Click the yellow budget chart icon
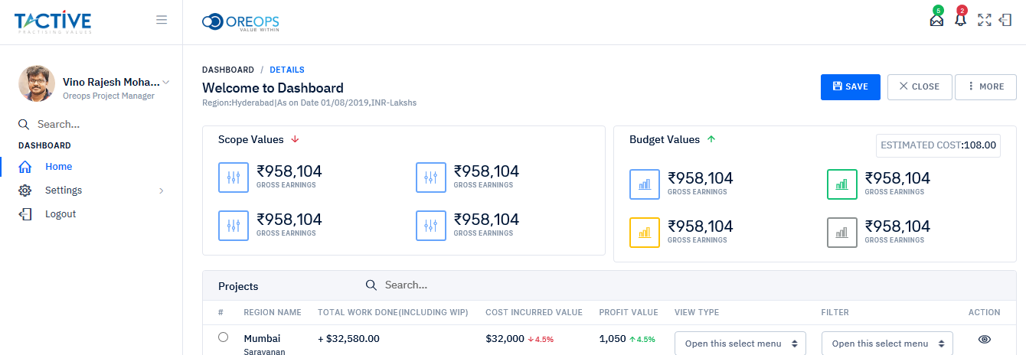The height and width of the screenshot is (355, 1026). coord(645,233)
